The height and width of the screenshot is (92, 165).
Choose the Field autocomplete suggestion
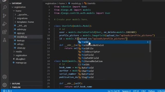pyautogui.click(x=113, y=42)
